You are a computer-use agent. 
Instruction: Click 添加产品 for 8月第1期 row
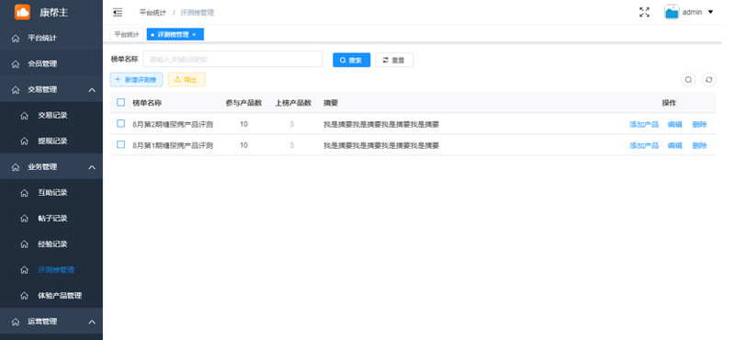click(x=644, y=146)
